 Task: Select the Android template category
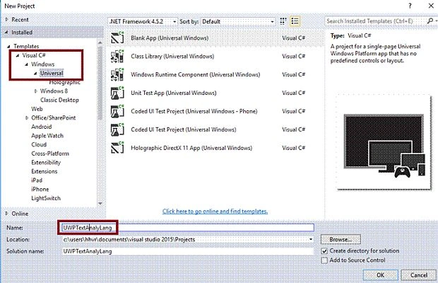click(42, 127)
